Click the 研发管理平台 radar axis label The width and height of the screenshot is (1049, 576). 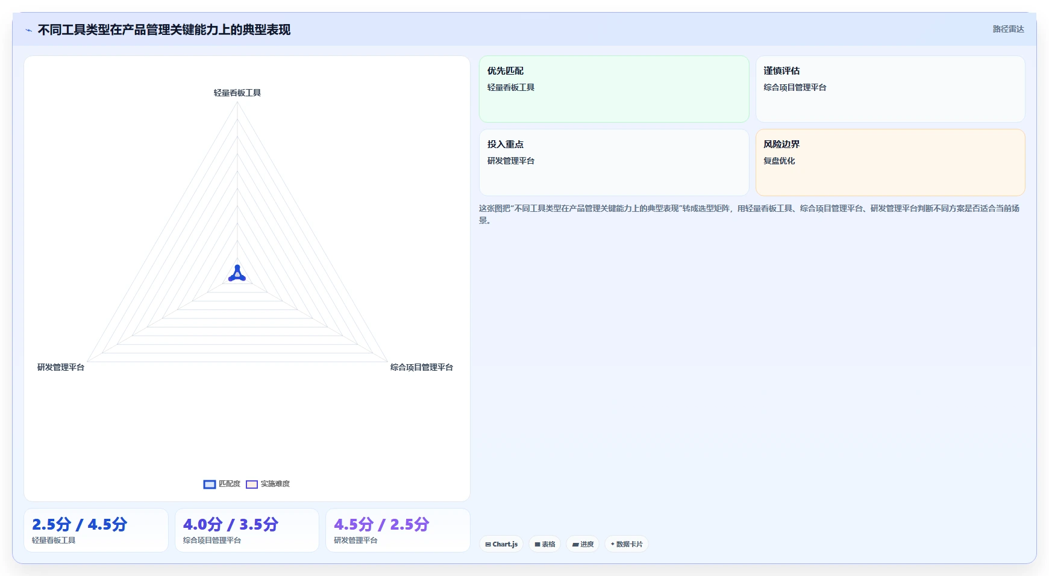pyautogui.click(x=61, y=367)
